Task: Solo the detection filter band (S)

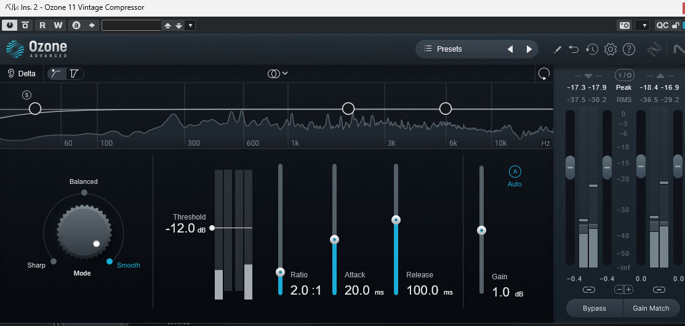Action: (27, 95)
